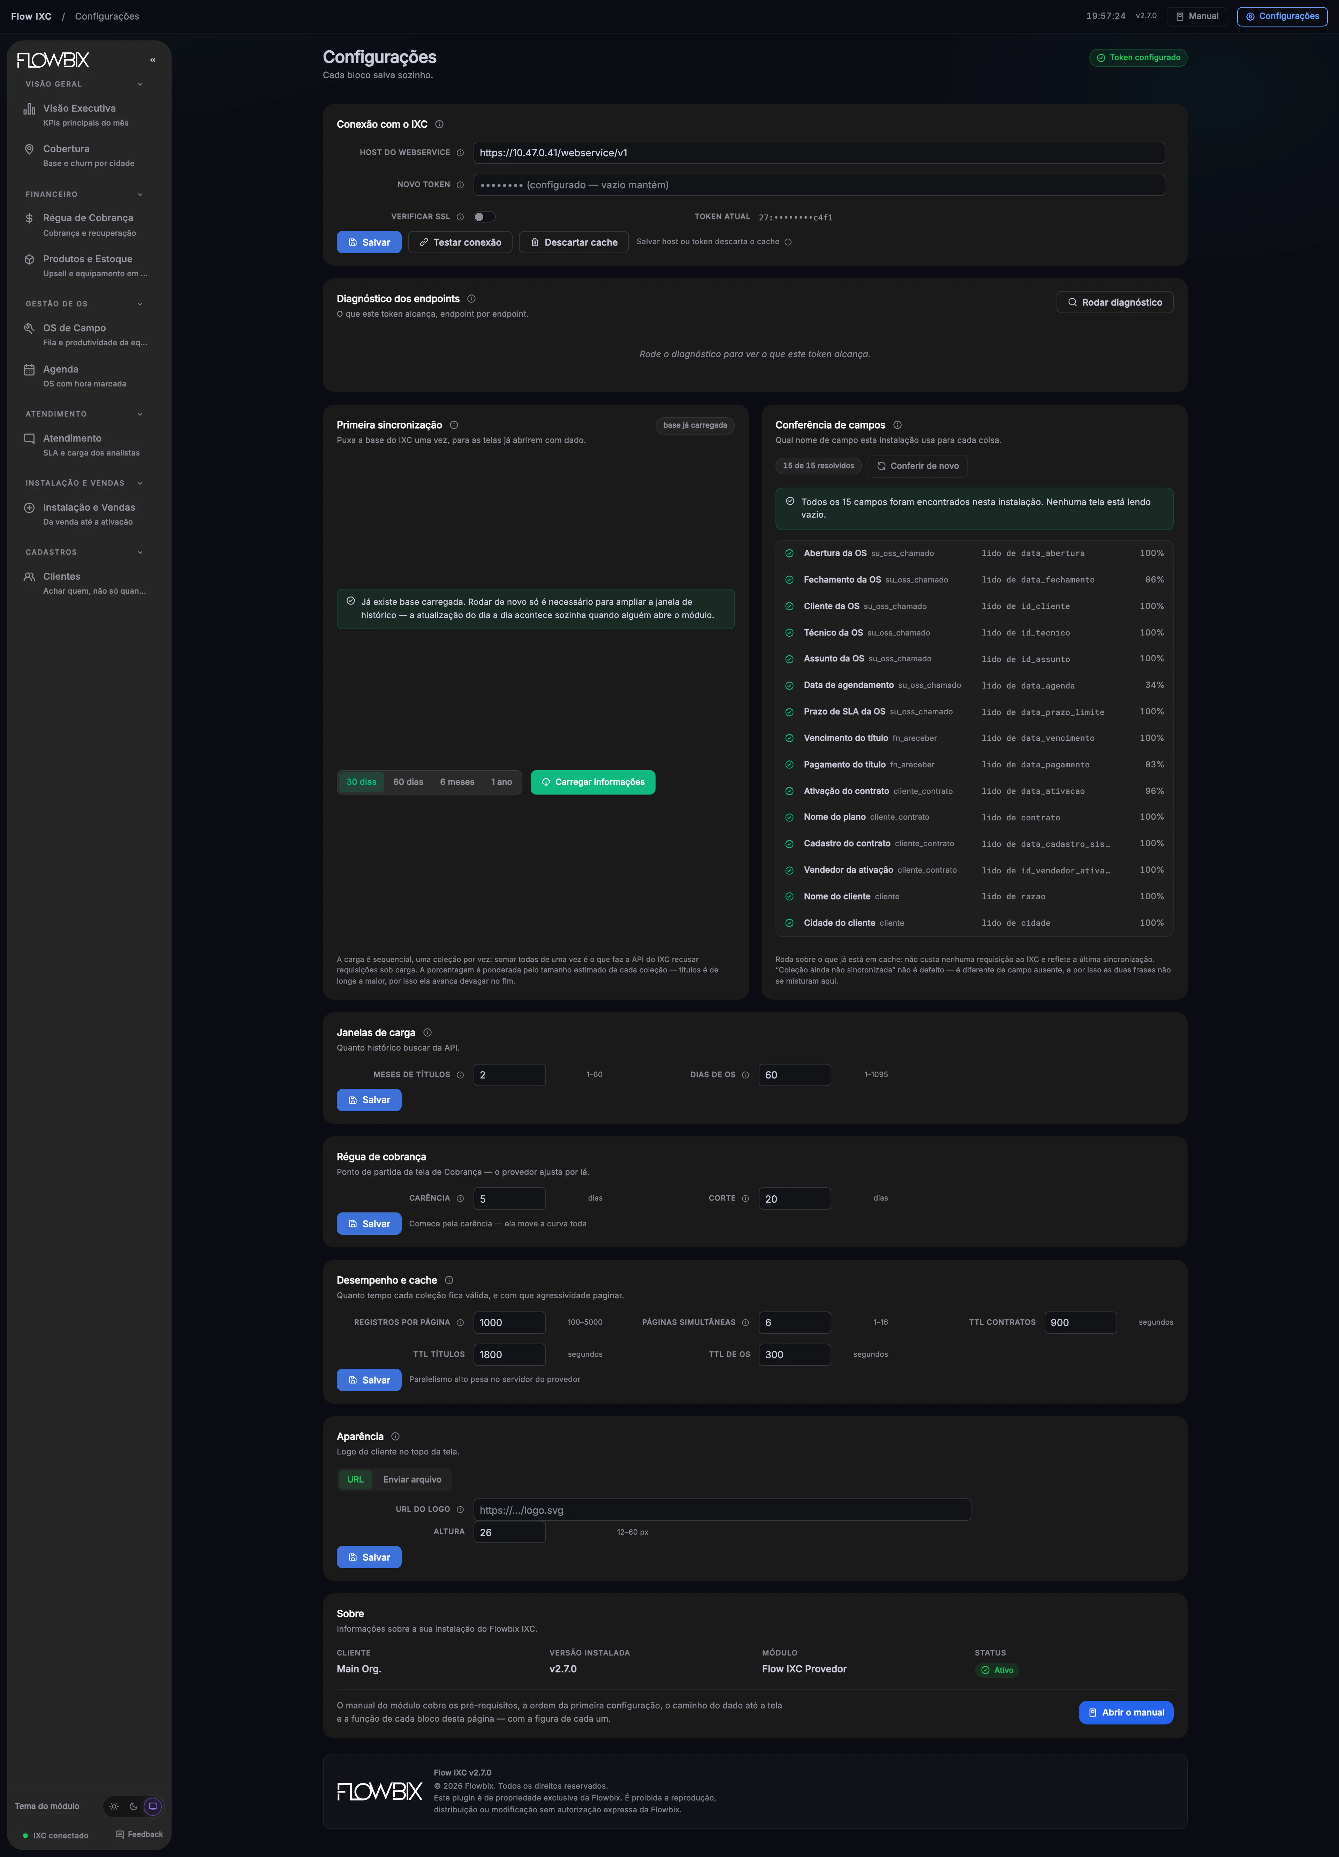Collapse the Gestão de OS sidebar section

tap(140, 305)
